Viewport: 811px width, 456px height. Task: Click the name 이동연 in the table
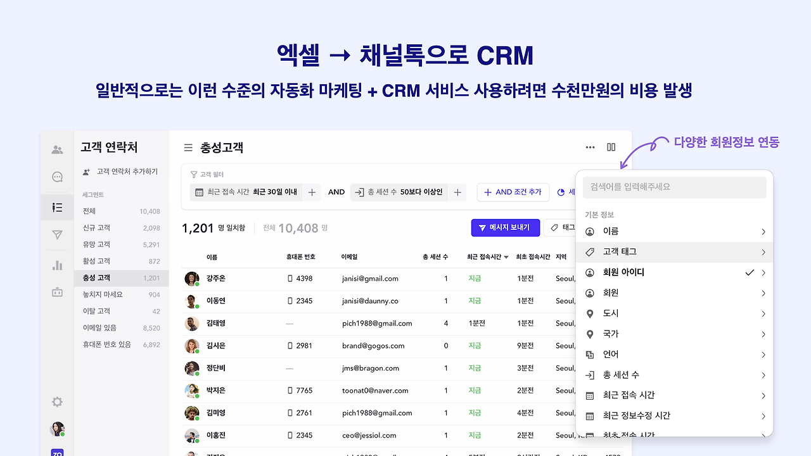coord(216,301)
